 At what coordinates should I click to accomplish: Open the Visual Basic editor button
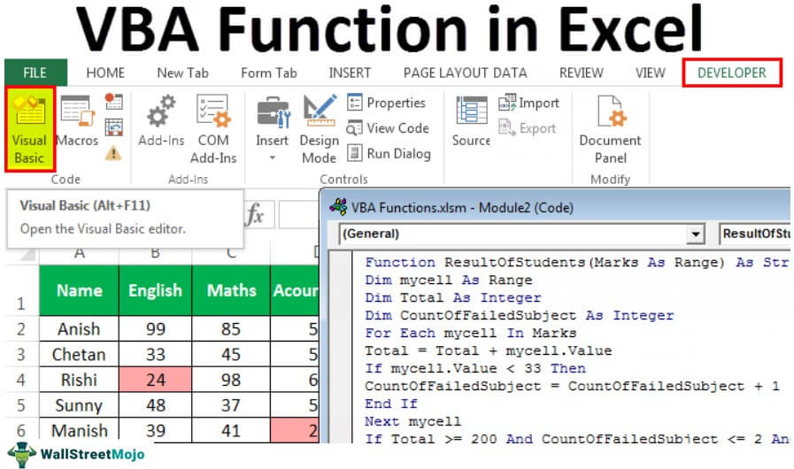tap(29, 129)
